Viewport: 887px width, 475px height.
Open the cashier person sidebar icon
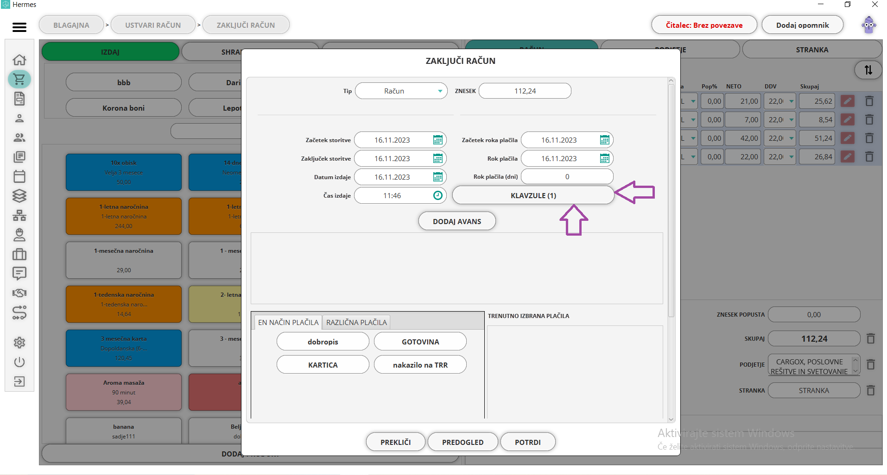[x=19, y=235]
